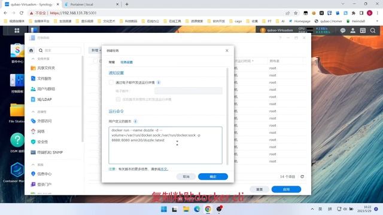Collapse 系统 sidebar section
Viewport: 383px width, 215px height.
point(33,165)
